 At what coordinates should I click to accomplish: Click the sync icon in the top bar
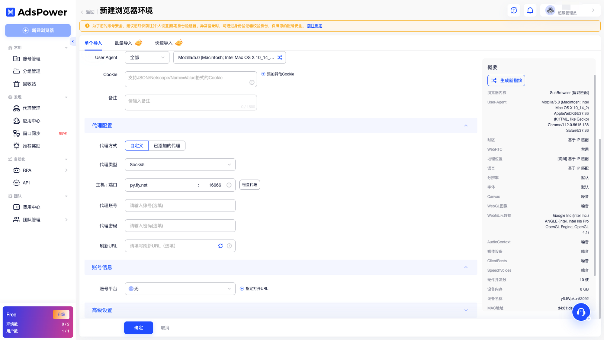point(513,10)
